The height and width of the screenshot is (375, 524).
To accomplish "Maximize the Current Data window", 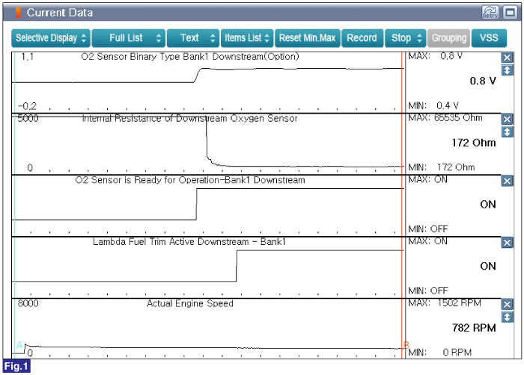I will coord(510,13).
